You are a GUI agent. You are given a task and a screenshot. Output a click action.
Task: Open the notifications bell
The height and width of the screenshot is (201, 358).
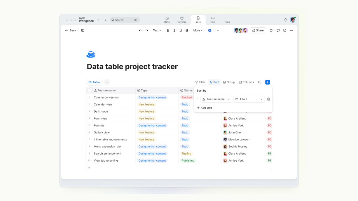[x=286, y=20]
